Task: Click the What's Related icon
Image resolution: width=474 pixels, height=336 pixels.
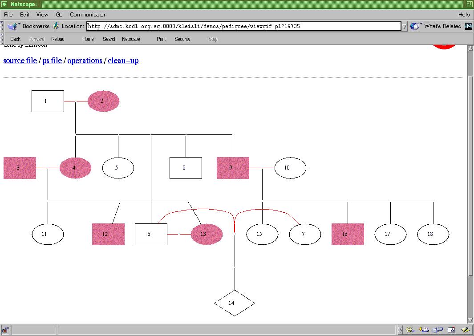Action: coord(416,26)
